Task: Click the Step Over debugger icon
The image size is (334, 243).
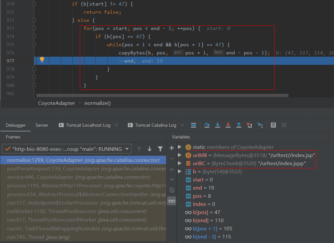Action: (x=207, y=125)
